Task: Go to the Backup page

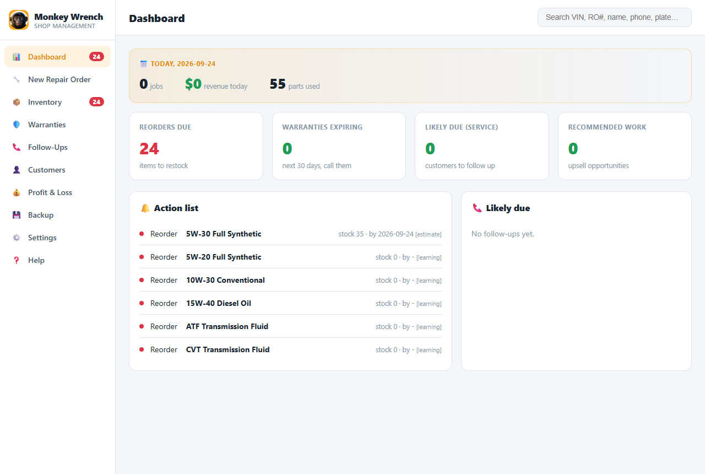Action: 57,215
